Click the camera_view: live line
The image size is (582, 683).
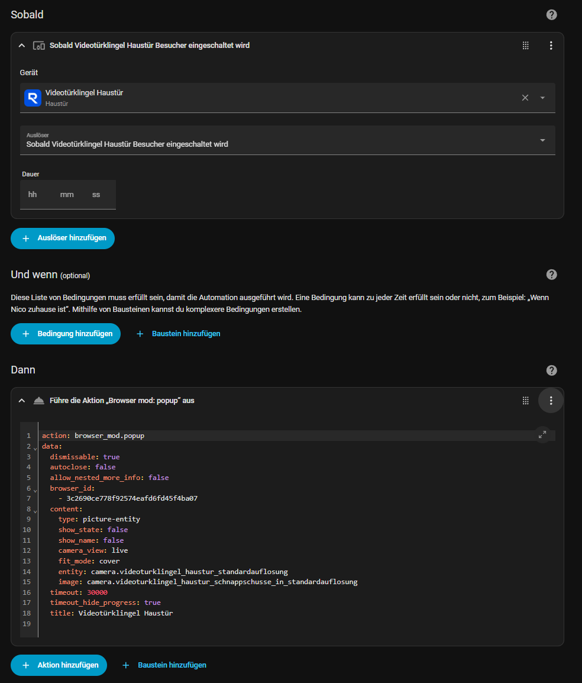tap(93, 550)
